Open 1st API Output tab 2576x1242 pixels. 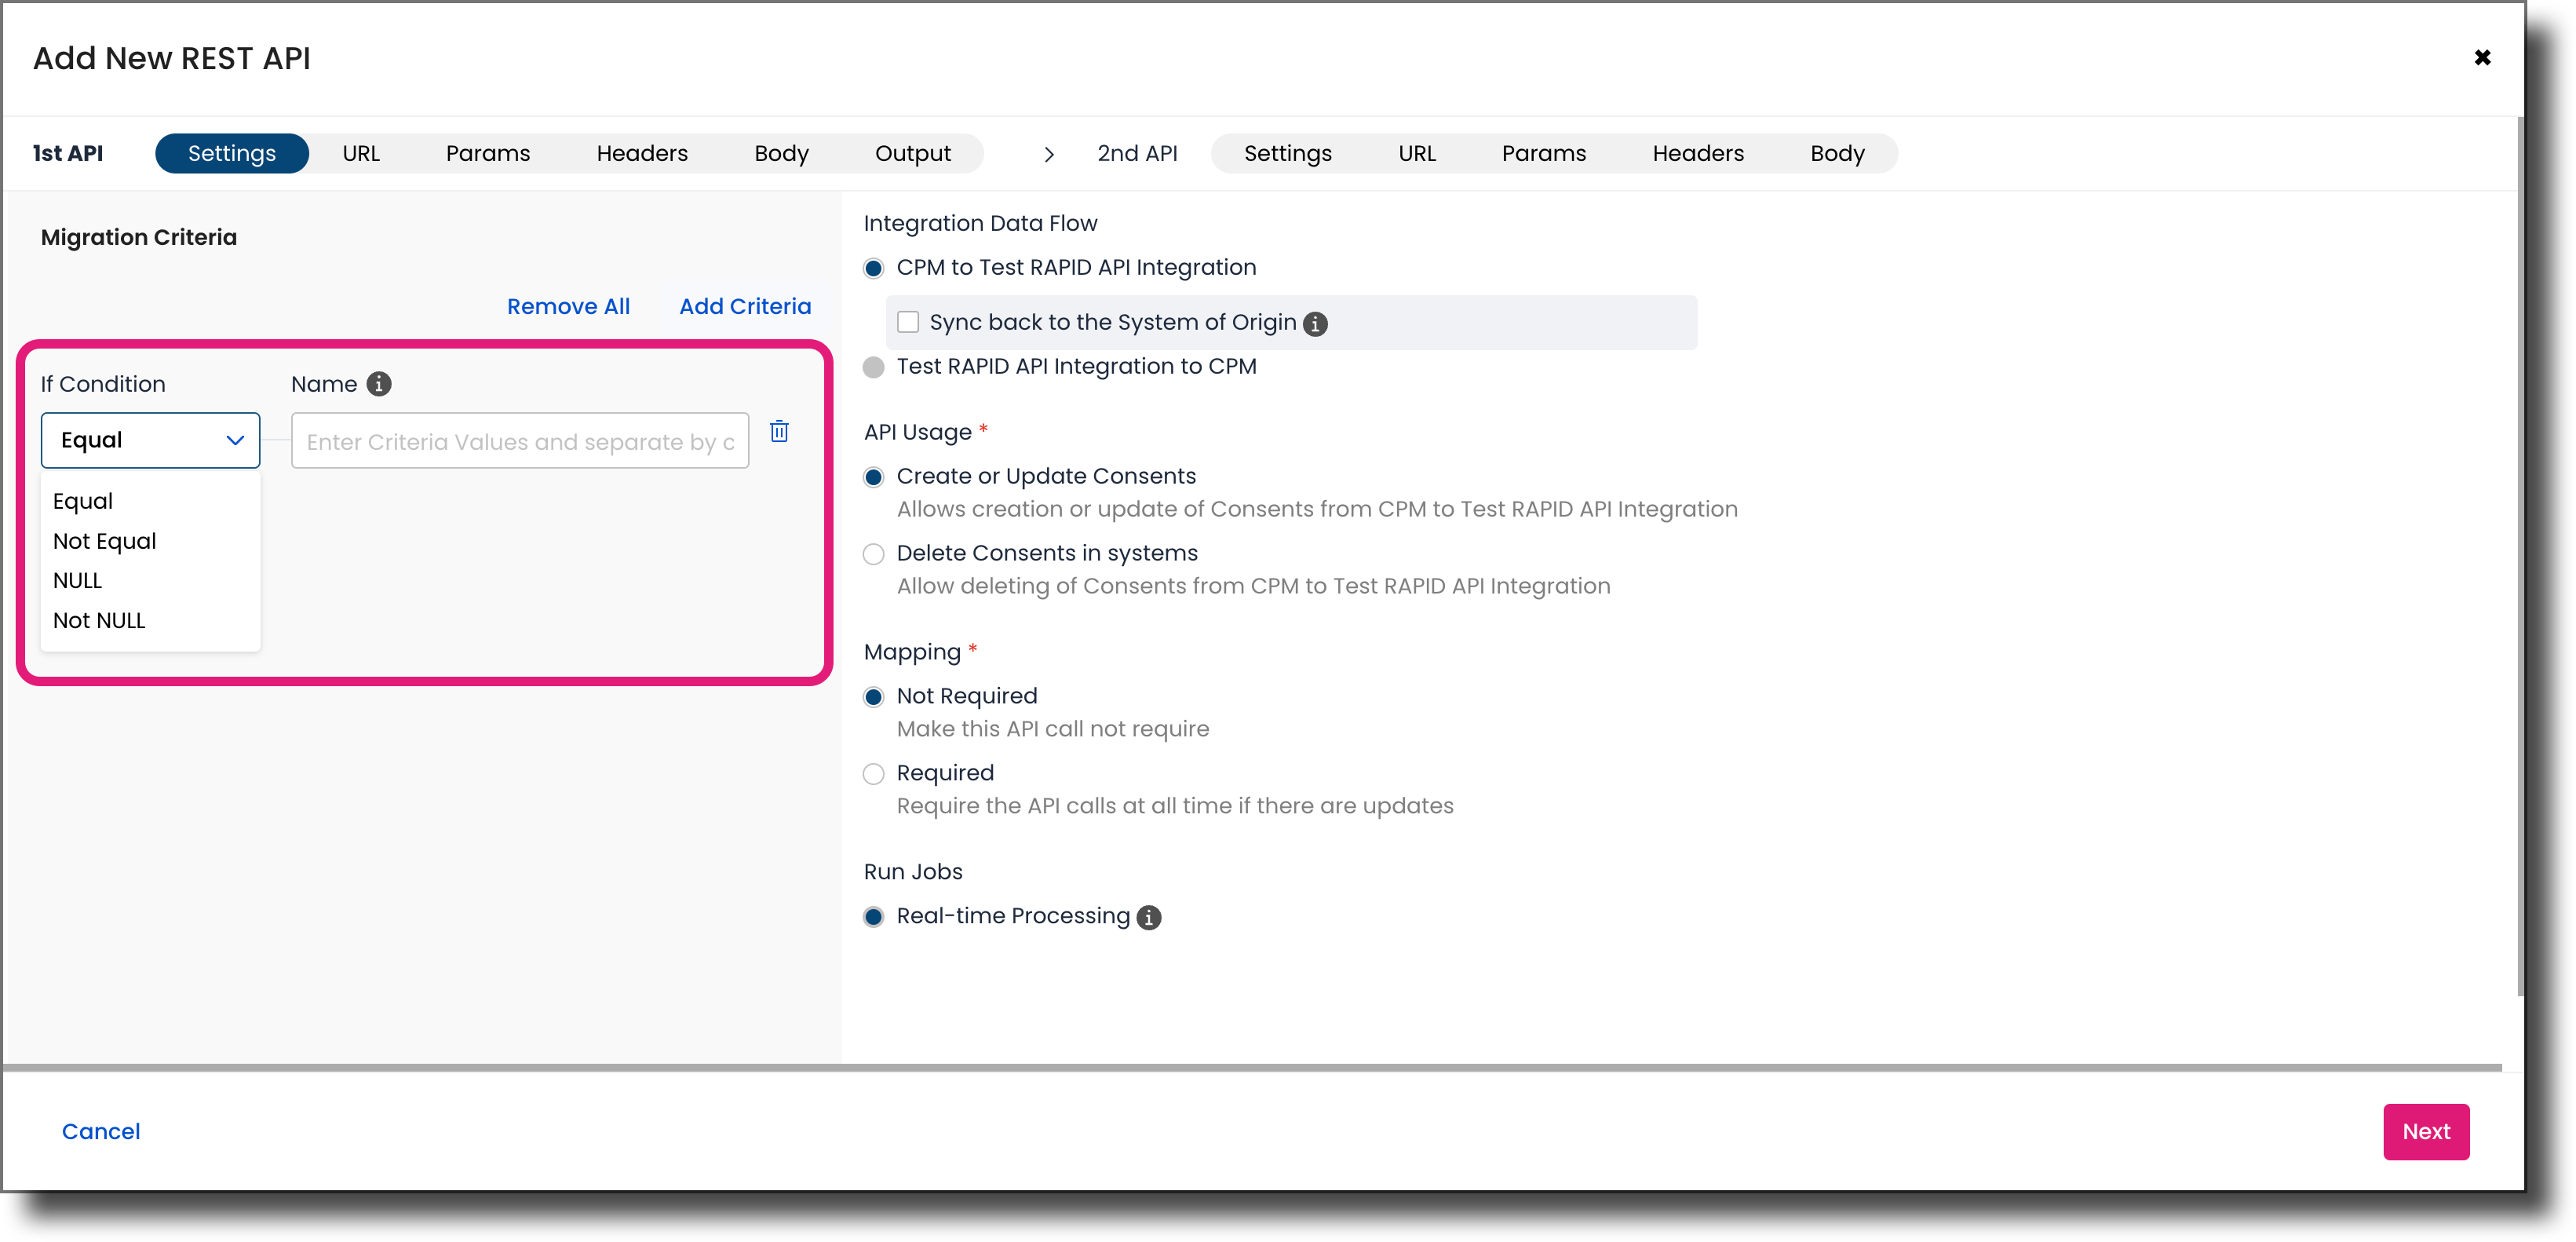912,153
